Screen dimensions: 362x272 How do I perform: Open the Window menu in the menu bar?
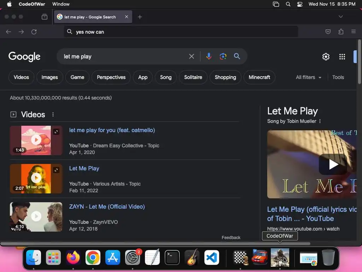click(x=61, y=4)
